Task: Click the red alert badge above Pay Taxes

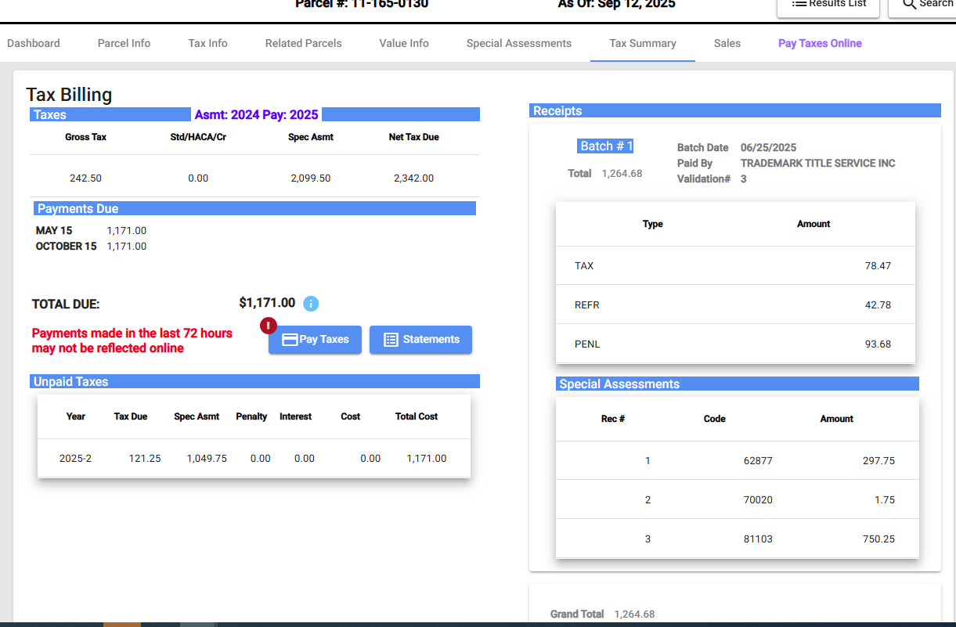Action: [268, 325]
